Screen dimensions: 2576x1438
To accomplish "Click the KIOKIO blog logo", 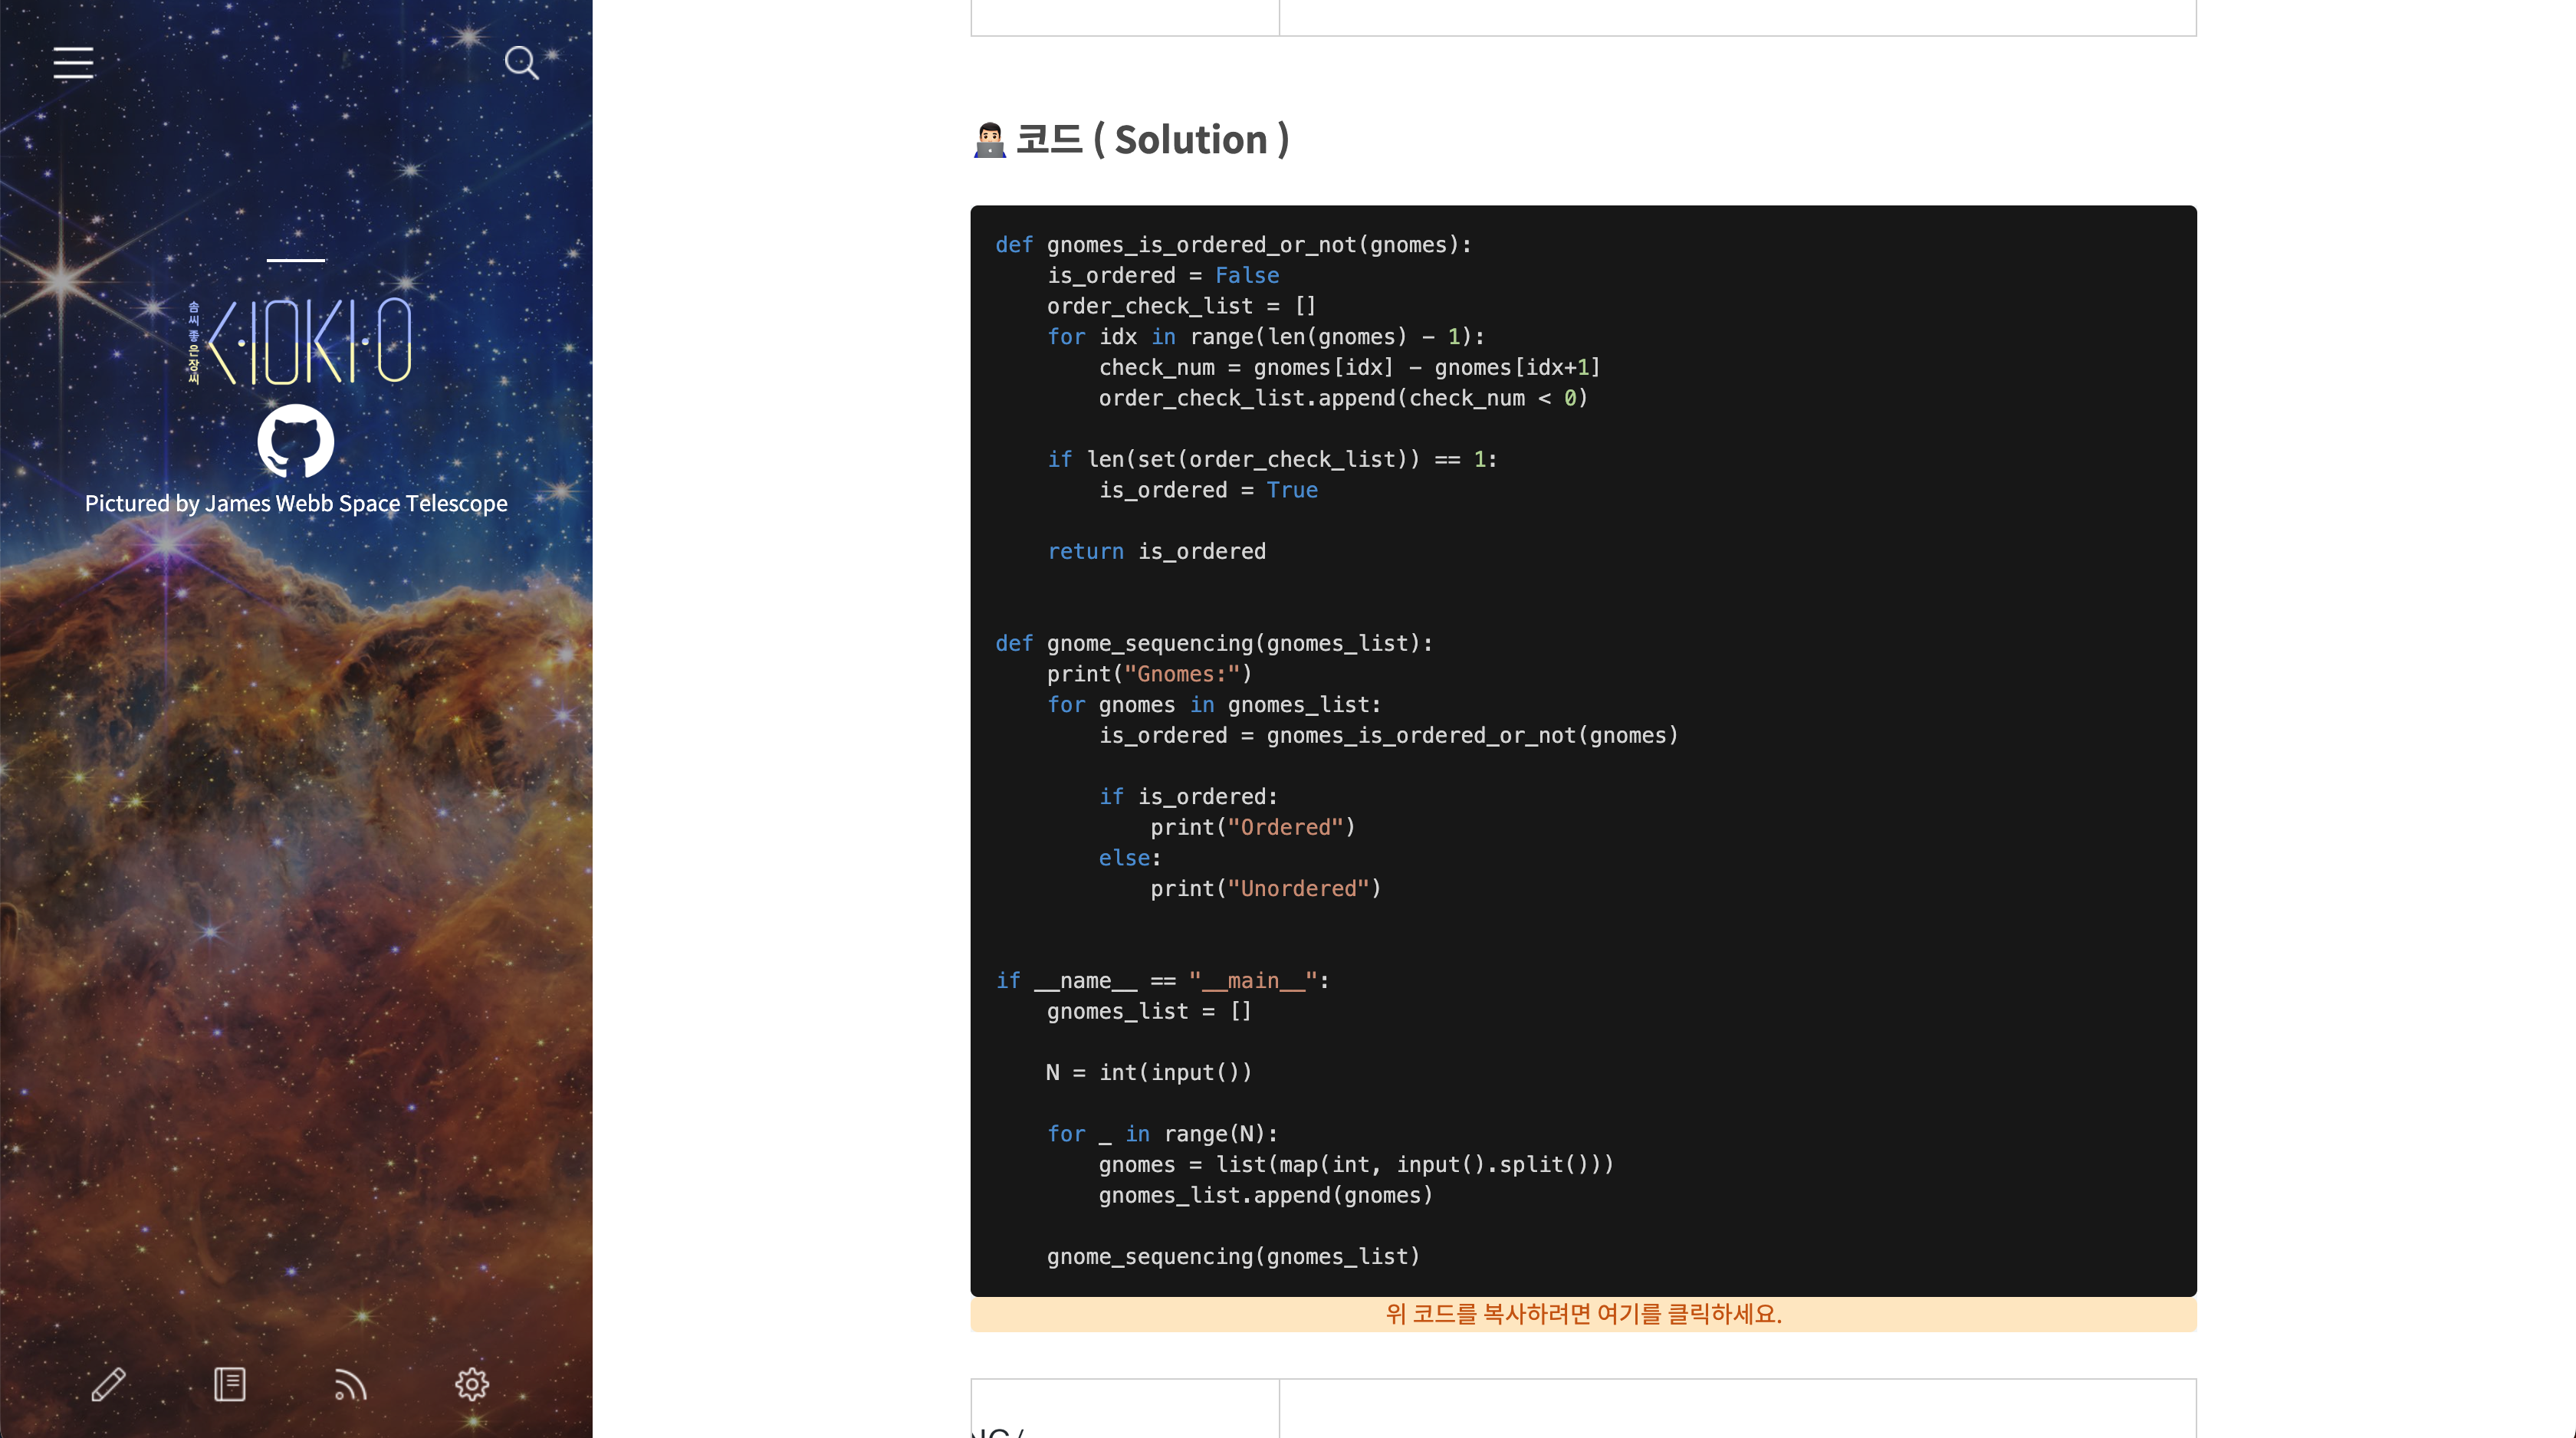I will coord(300,341).
